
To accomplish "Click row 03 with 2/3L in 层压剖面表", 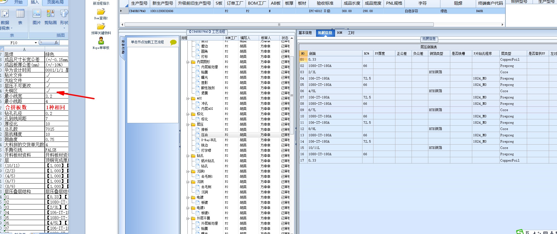I will [428, 72].
